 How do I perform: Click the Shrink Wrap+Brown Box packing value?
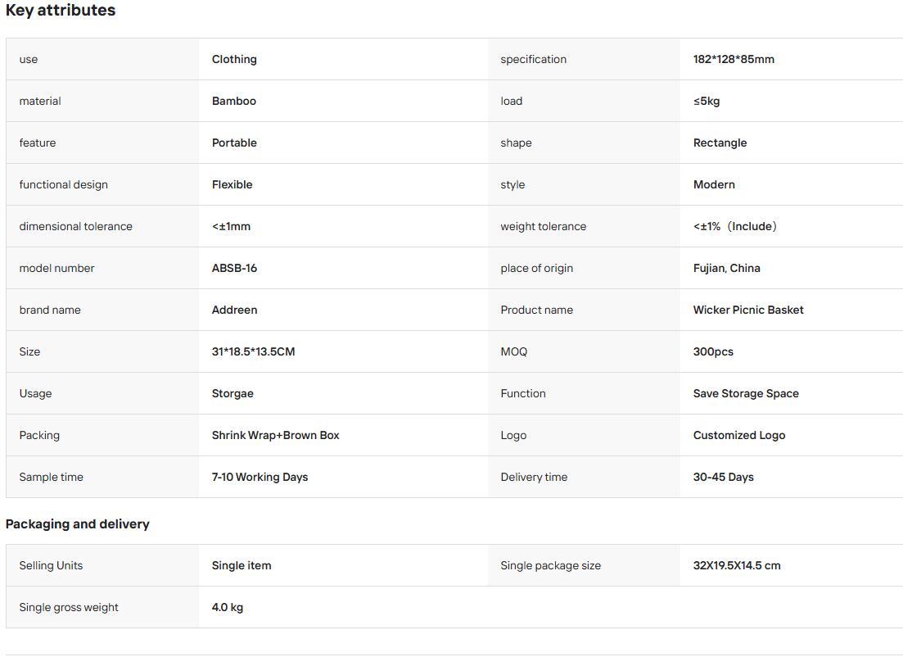tap(275, 435)
